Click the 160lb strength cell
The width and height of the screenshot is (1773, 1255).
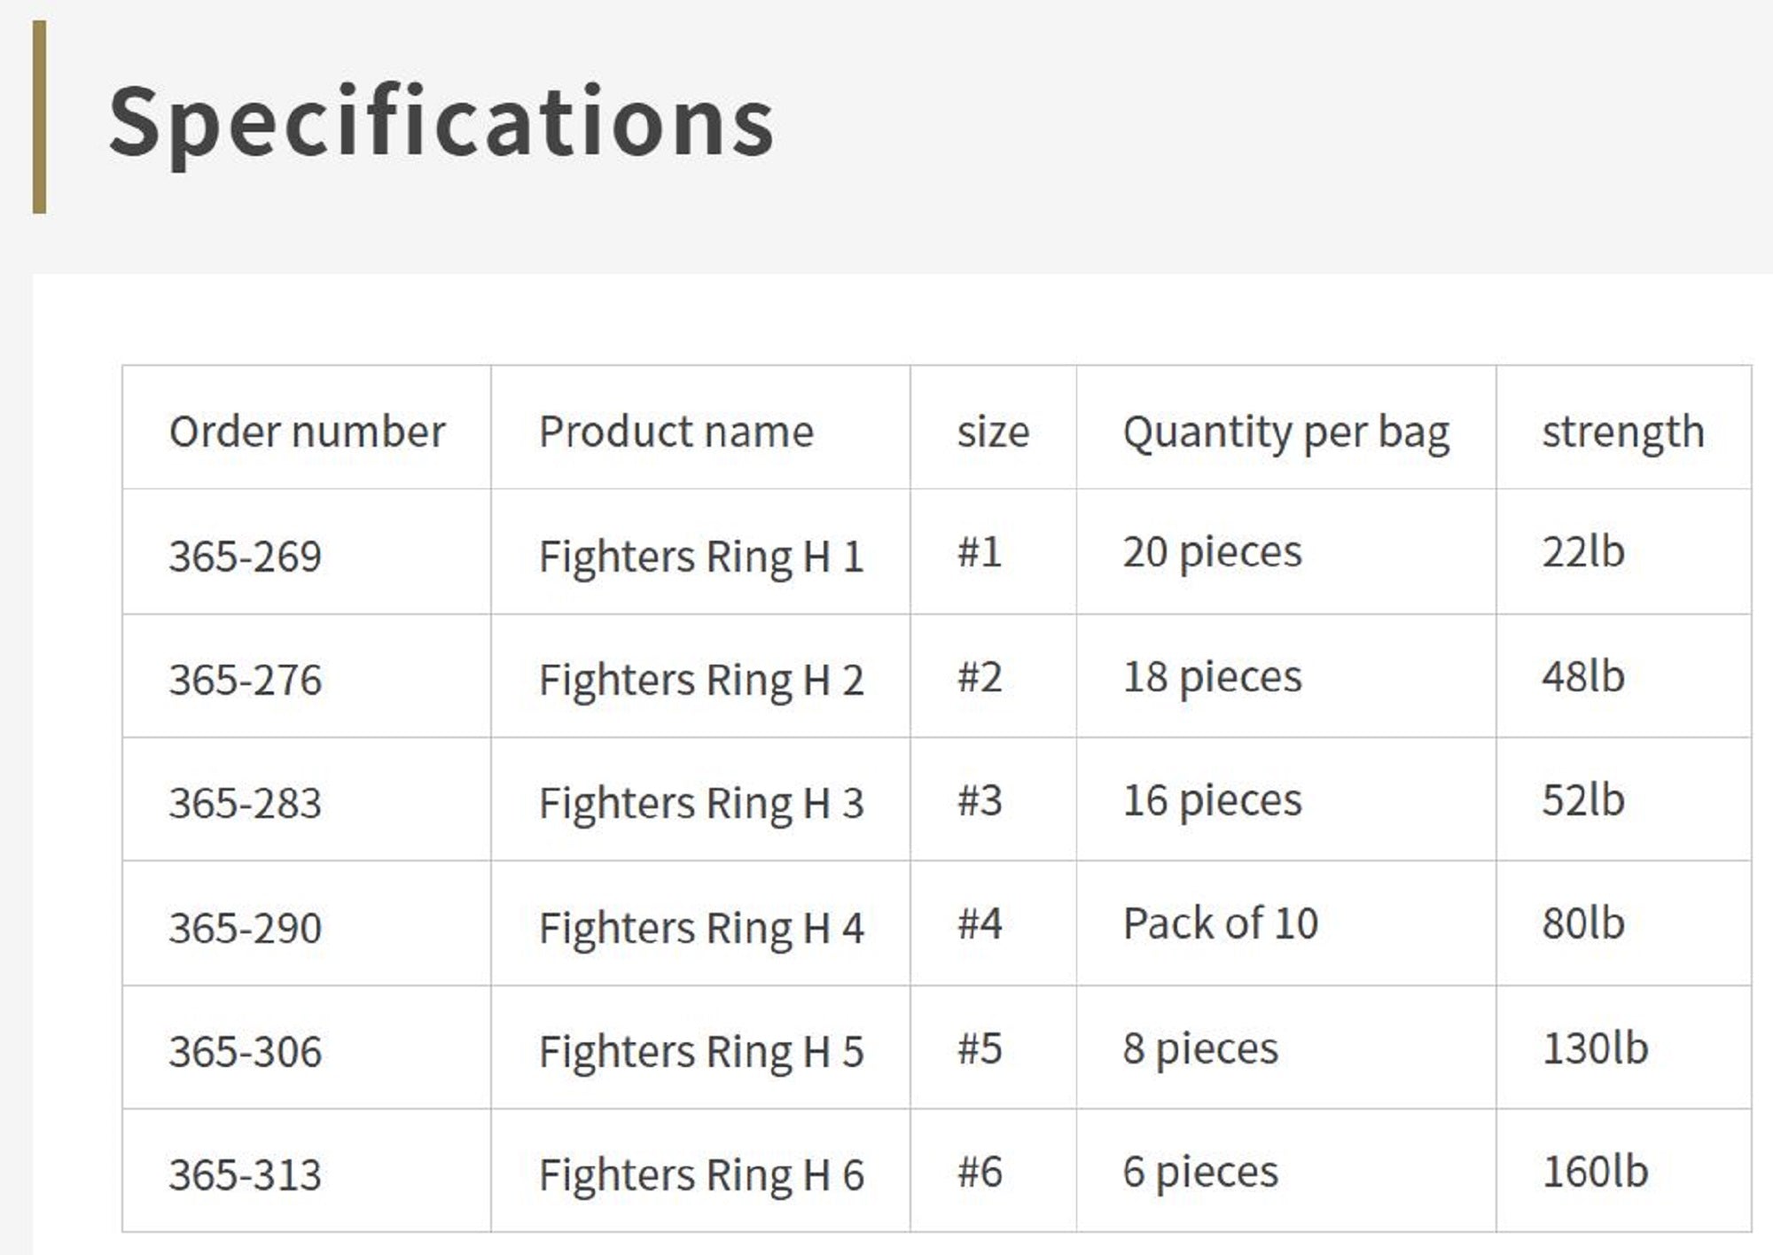tap(1594, 1171)
